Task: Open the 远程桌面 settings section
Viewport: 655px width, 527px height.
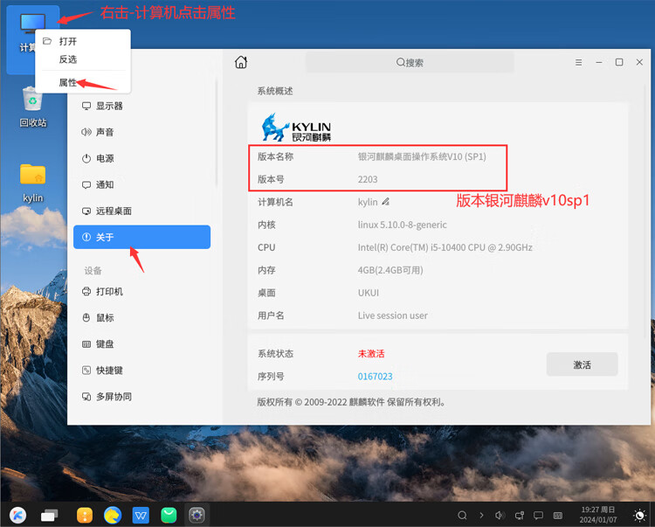Action: pyautogui.click(x=142, y=211)
